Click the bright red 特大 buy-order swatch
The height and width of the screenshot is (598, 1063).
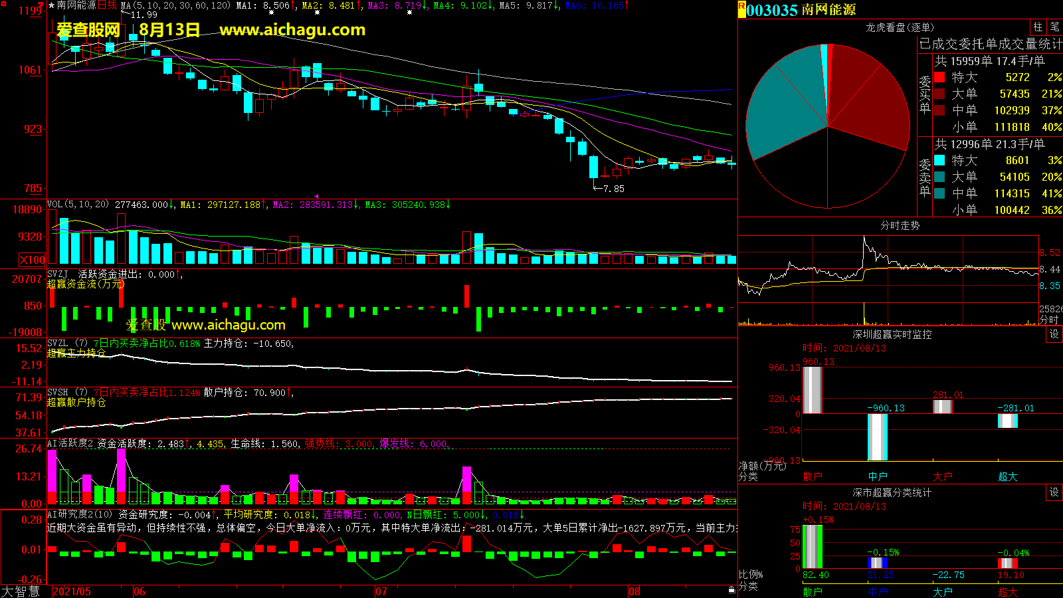coord(939,77)
